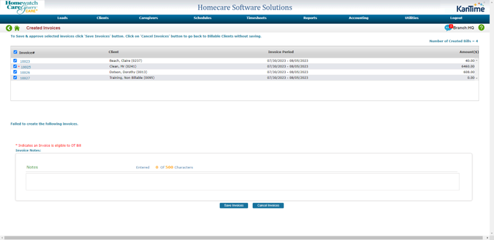Click the green back arrow icon
Screen dimensions: 494x240
[9, 28]
